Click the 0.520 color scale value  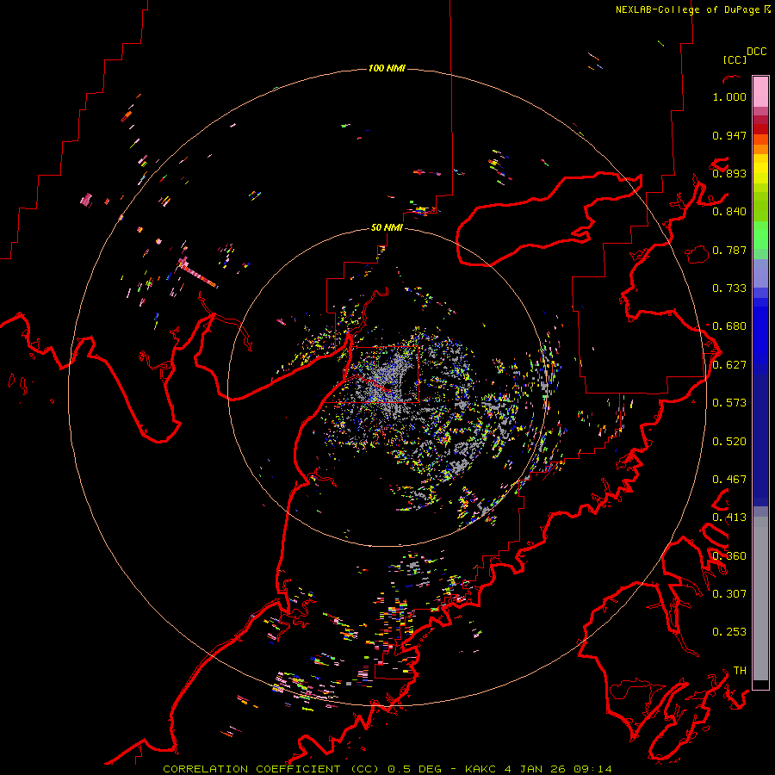pyautogui.click(x=729, y=442)
